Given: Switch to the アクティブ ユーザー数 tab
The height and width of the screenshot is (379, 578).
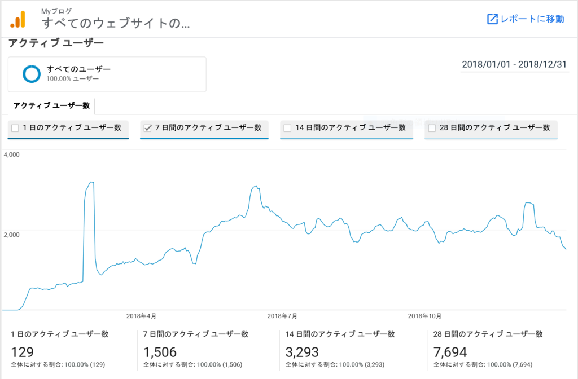Looking at the screenshot, I should pos(51,105).
